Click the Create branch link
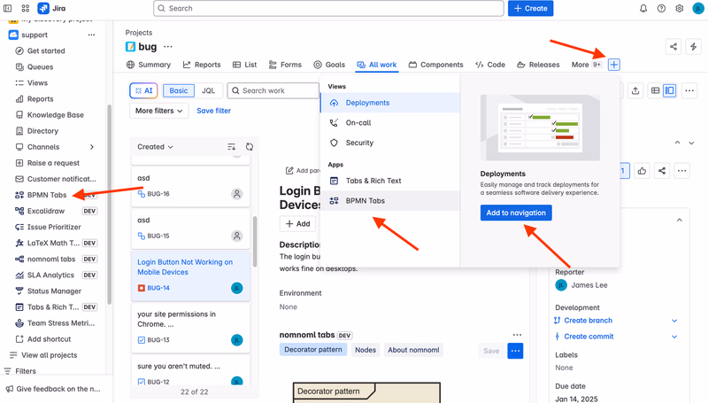The width and height of the screenshot is (708, 403). click(x=588, y=321)
